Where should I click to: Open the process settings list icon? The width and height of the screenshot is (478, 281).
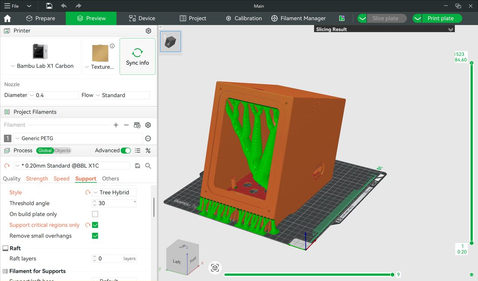pyautogui.click(x=138, y=151)
